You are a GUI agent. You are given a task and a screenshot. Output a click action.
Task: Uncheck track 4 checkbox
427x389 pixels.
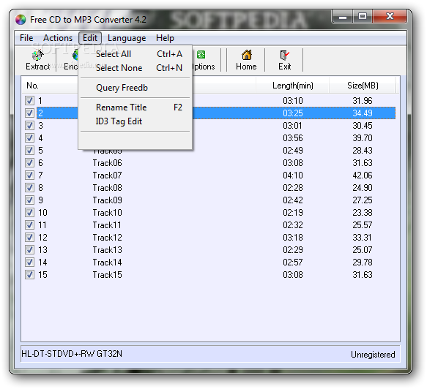pos(29,137)
